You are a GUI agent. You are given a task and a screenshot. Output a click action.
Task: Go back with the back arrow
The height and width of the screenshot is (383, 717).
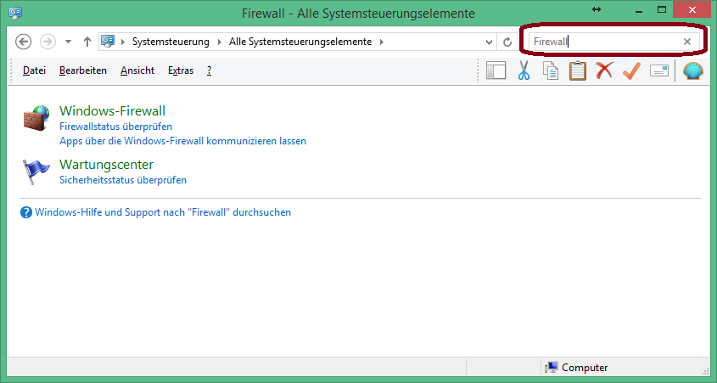point(24,42)
